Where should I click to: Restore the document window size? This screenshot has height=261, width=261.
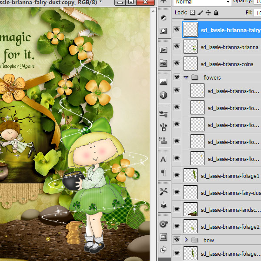[x=131, y=2]
